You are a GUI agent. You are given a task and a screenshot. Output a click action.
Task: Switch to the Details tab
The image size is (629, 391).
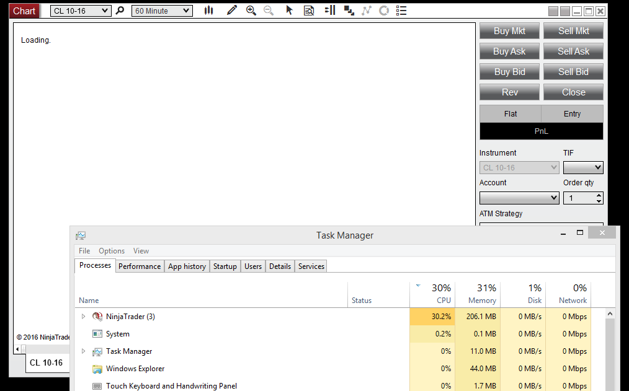click(x=280, y=266)
